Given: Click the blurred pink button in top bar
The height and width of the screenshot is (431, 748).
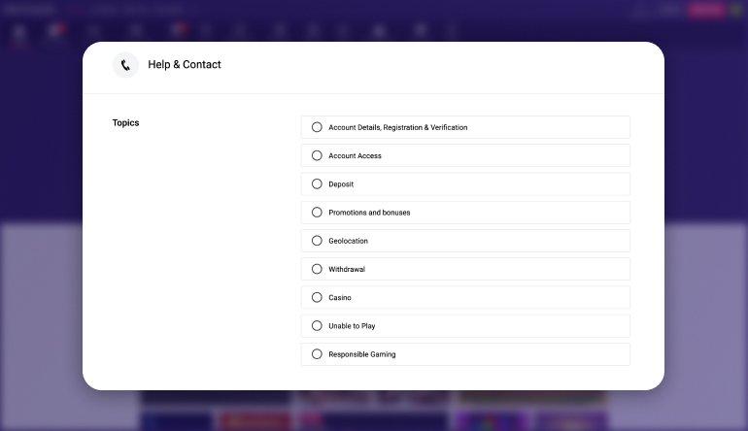Looking at the screenshot, I should [x=706, y=10].
